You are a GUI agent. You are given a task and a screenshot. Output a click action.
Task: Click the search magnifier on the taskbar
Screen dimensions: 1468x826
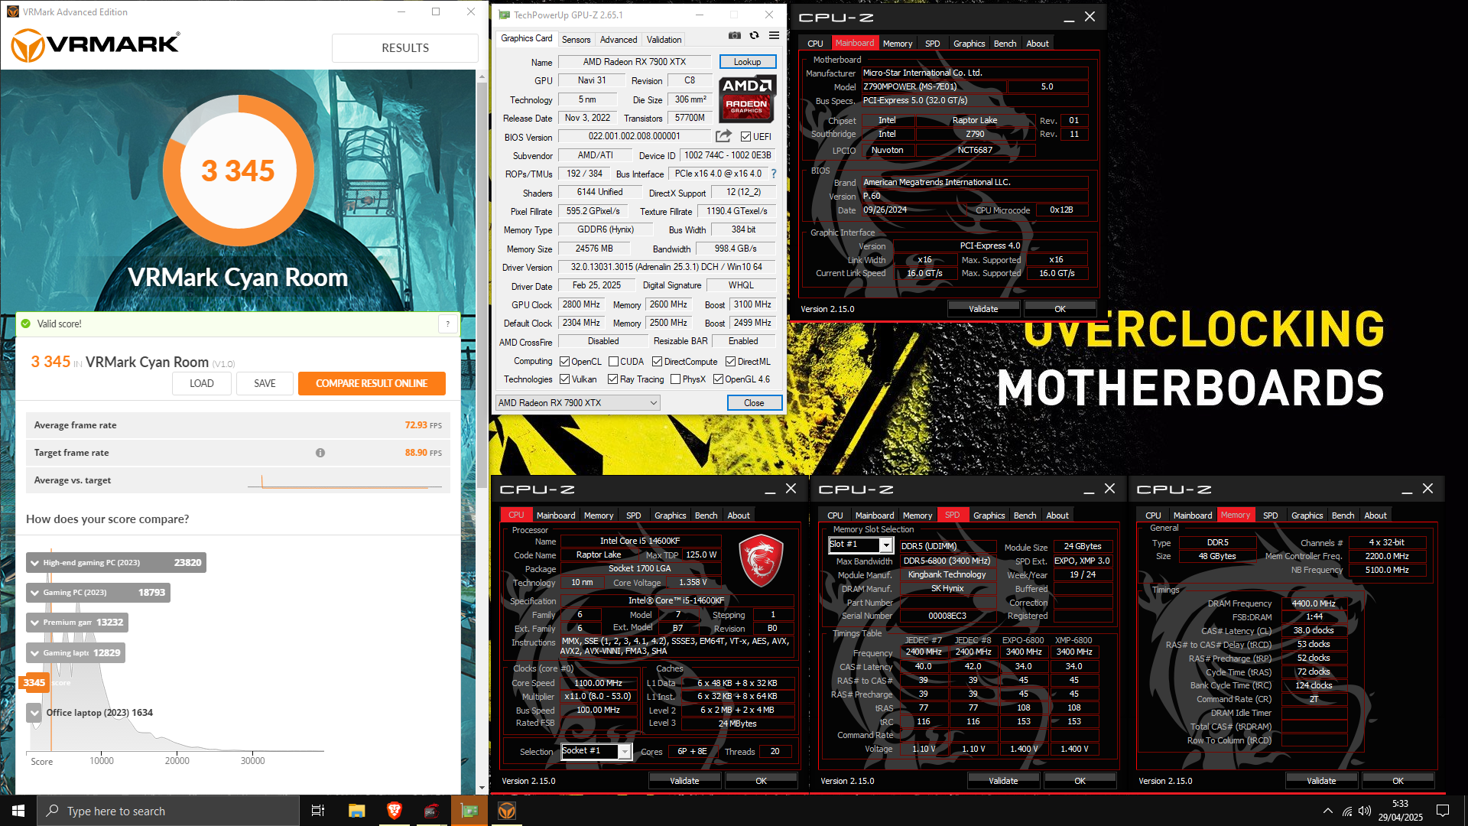click(53, 811)
